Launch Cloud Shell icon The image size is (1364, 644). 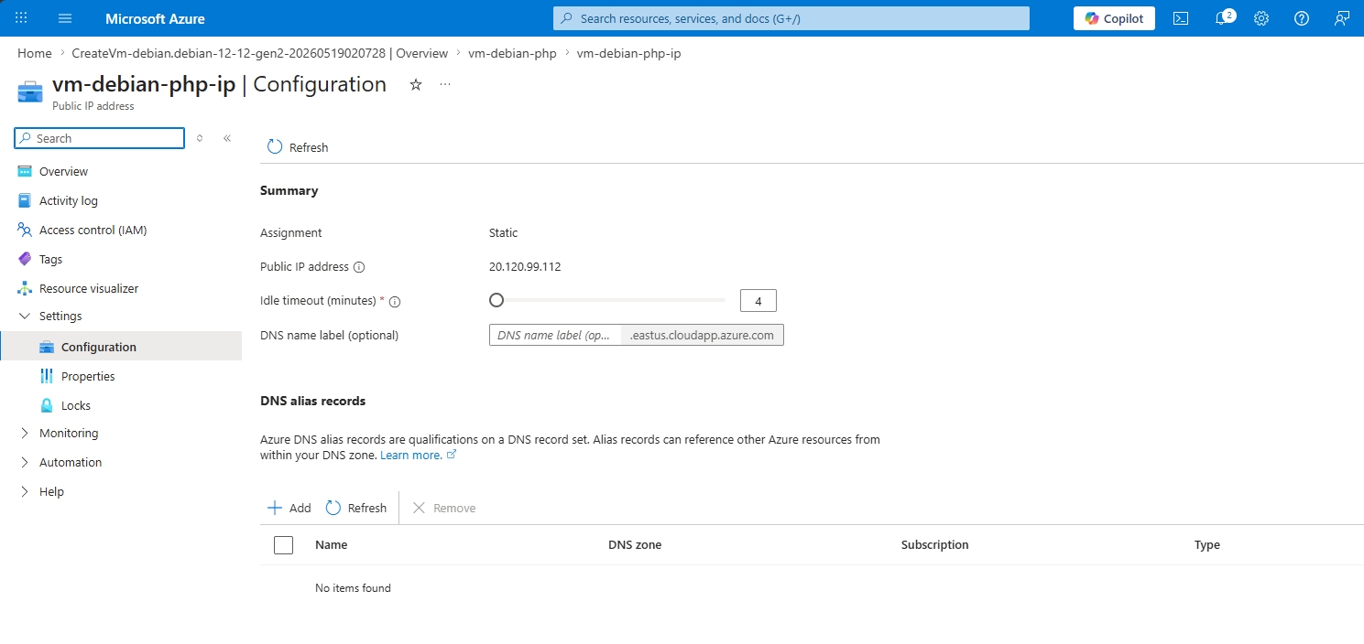click(x=1182, y=18)
